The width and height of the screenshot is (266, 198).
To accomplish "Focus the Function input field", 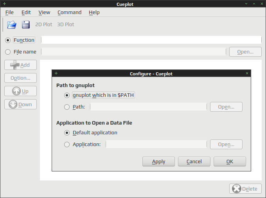I will [151, 40].
